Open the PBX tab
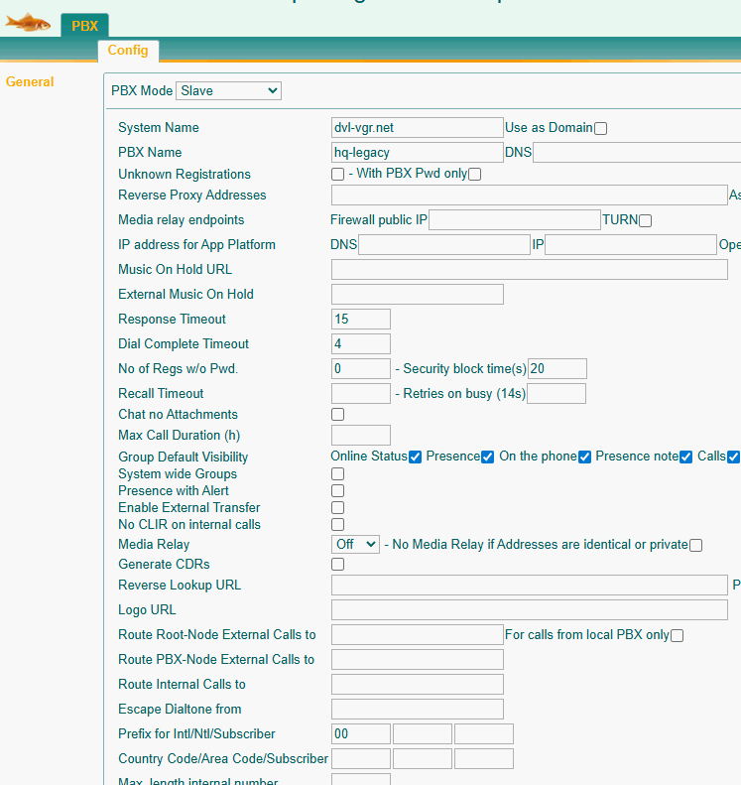This screenshot has width=741, height=785. (x=84, y=27)
